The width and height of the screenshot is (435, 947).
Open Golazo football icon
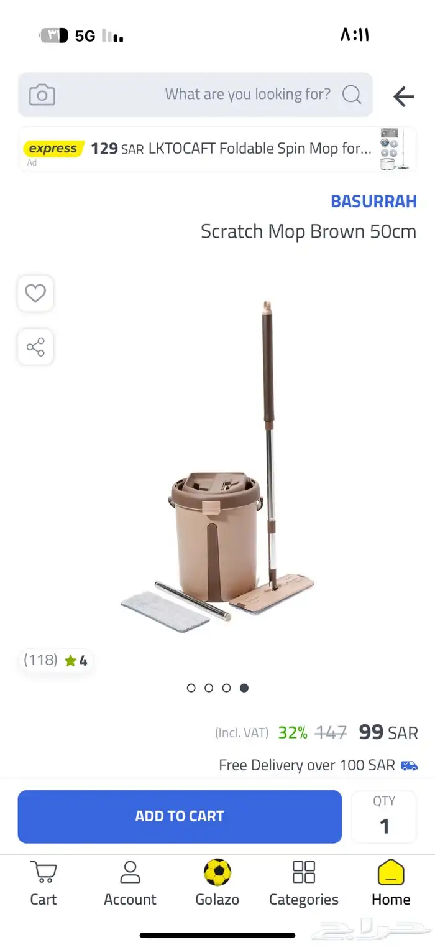[217, 883]
